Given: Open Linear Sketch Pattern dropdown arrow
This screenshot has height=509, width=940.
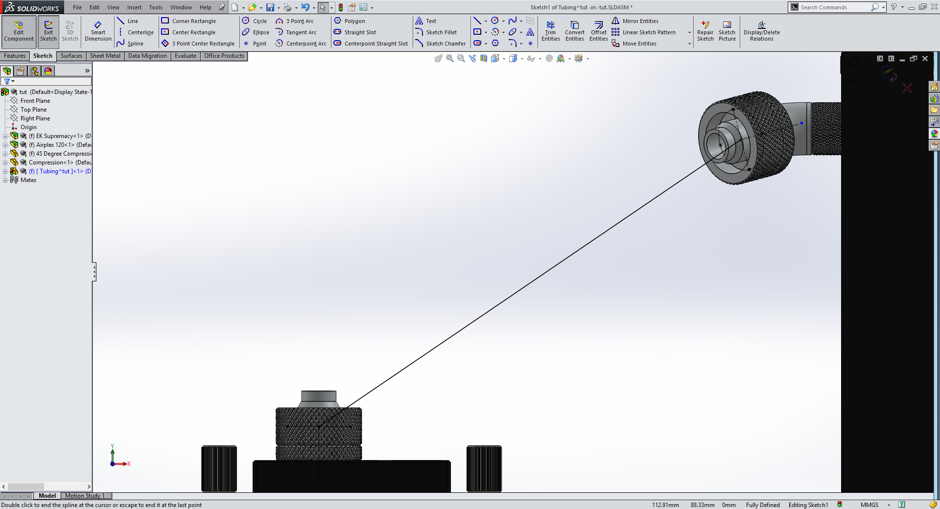Looking at the screenshot, I should pos(689,33).
